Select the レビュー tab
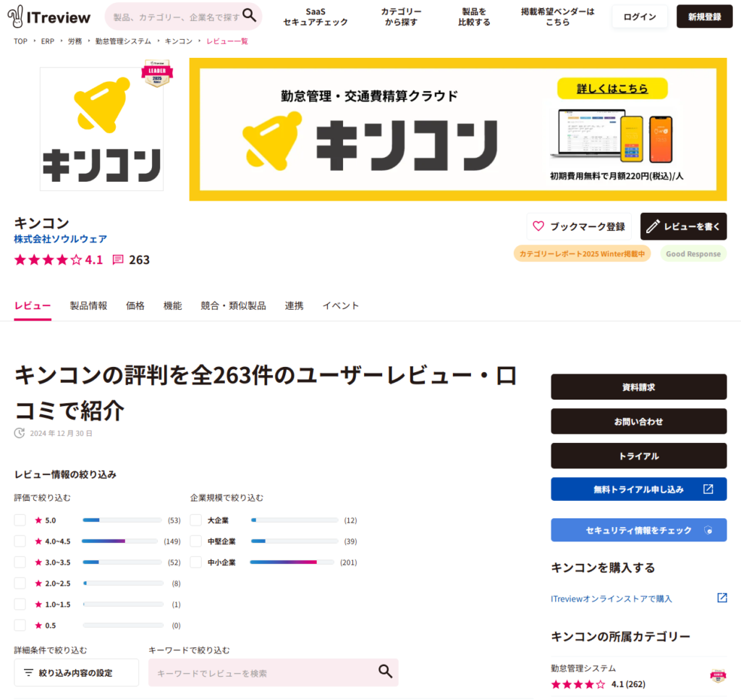Image resolution: width=741 pixels, height=700 pixels. pyautogui.click(x=33, y=305)
